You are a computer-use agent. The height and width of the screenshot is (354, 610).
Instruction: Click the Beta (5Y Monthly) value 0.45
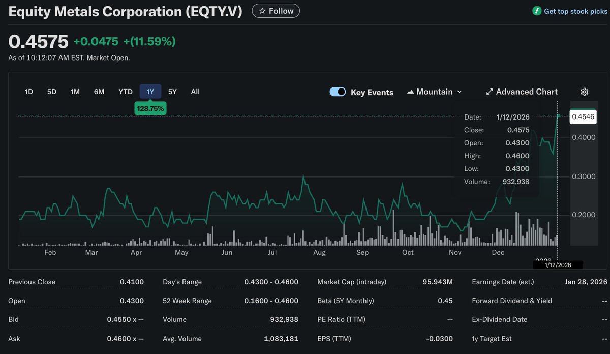tap(445, 301)
